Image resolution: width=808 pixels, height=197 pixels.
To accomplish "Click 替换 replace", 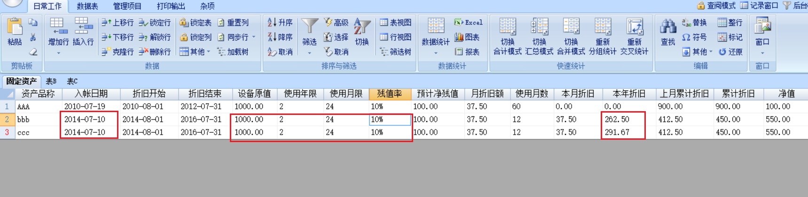I will click(695, 23).
